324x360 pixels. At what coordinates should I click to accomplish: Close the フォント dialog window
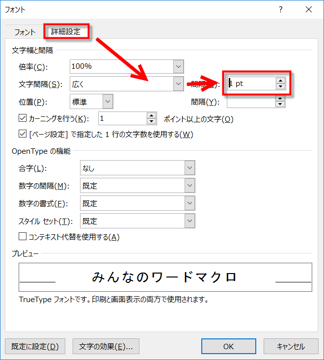pyautogui.click(x=308, y=9)
